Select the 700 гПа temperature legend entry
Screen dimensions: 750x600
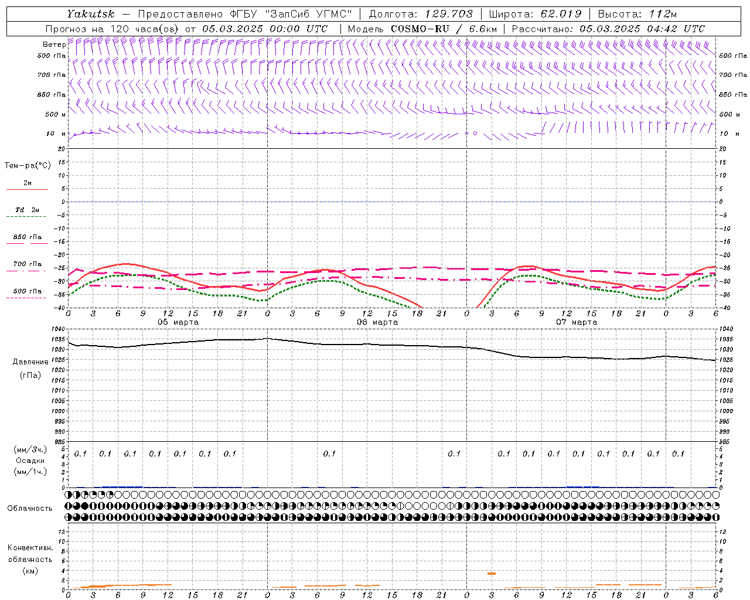click(27, 264)
